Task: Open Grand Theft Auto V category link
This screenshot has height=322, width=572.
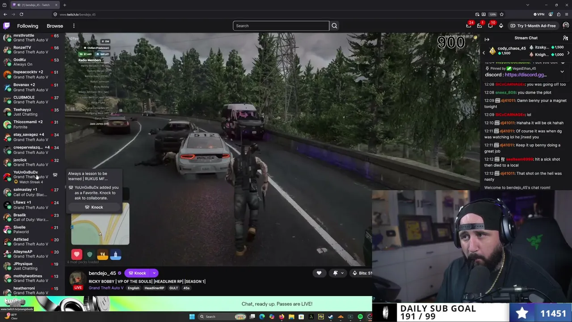Action: coord(106,288)
